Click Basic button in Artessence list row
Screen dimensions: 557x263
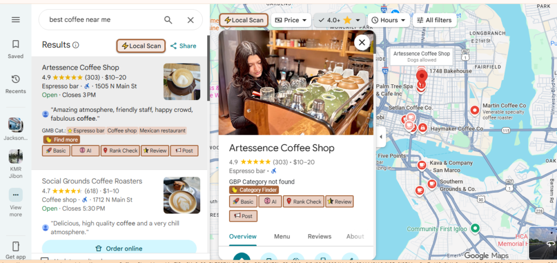[x=56, y=151]
